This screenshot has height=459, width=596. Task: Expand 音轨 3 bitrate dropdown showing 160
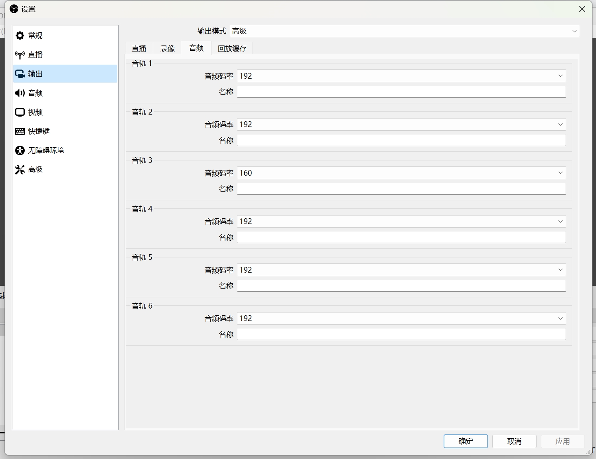[401, 173]
